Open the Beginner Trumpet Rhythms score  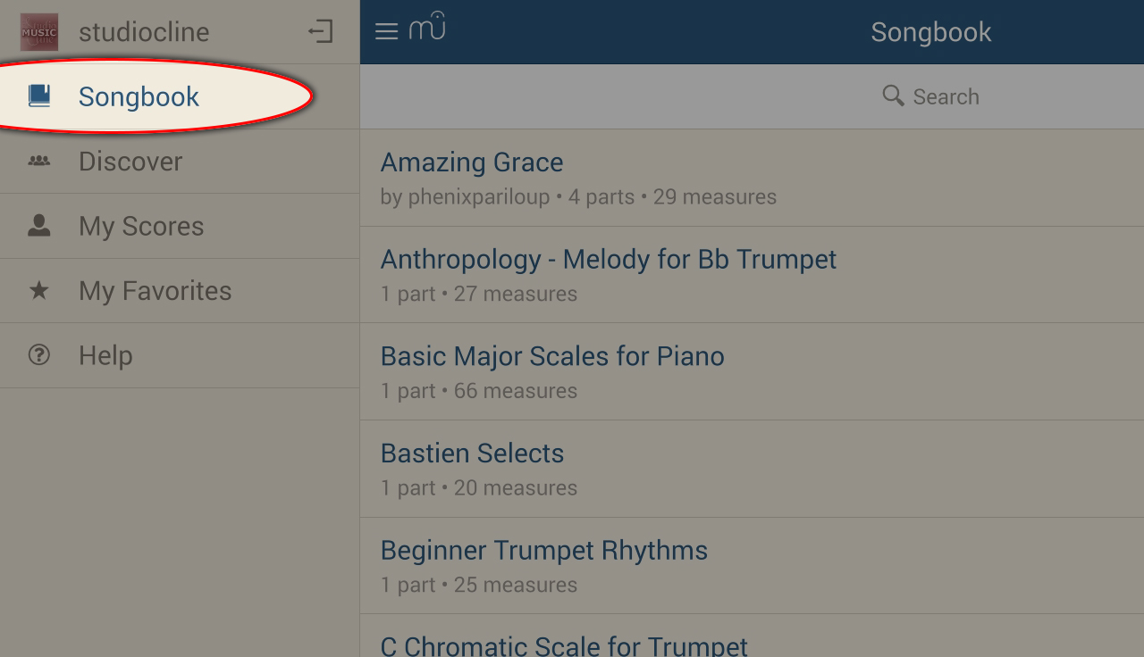pyautogui.click(x=544, y=550)
